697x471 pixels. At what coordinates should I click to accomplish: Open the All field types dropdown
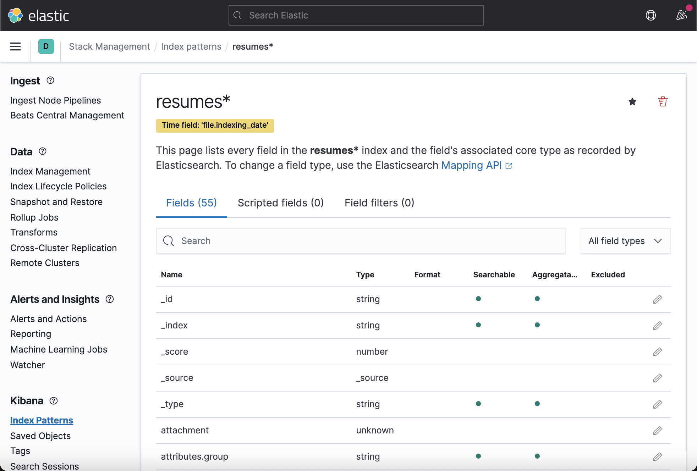point(625,241)
